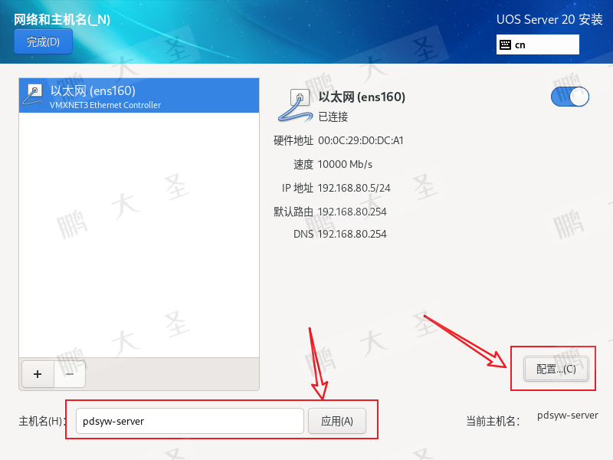Click the large ethernet icon in details pane
613x460 pixels.
[296, 105]
